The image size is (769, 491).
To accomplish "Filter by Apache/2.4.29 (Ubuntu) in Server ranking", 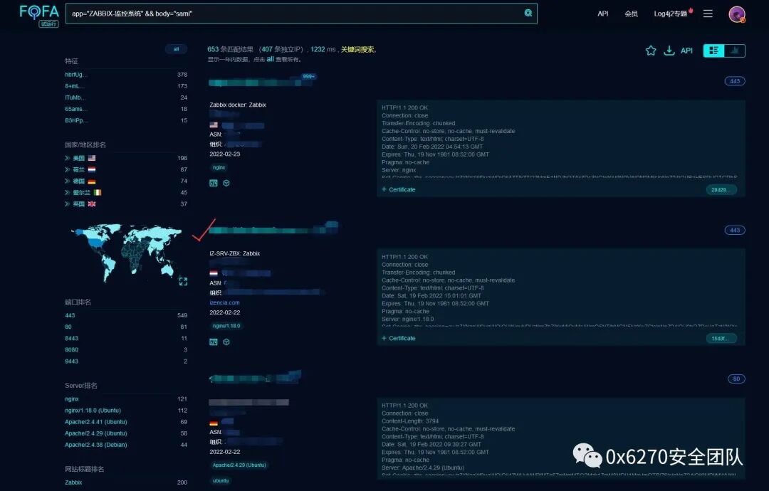I will point(95,433).
